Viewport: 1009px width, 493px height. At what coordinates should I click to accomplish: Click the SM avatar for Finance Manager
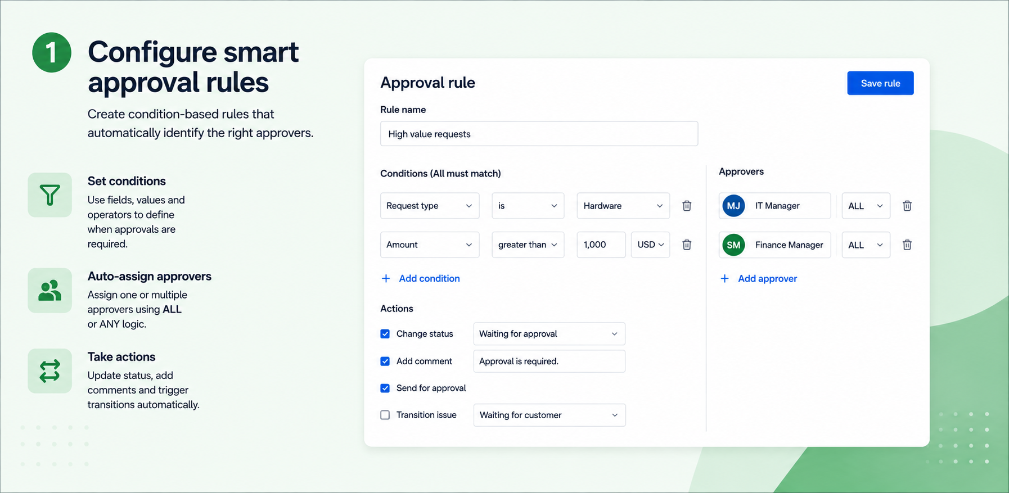pyautogui.click(x=733, y=245)
